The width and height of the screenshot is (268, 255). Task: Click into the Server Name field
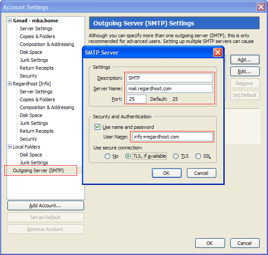point(169,89)
